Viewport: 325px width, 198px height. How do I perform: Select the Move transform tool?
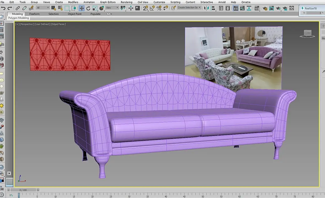click(x=82, y=8)
